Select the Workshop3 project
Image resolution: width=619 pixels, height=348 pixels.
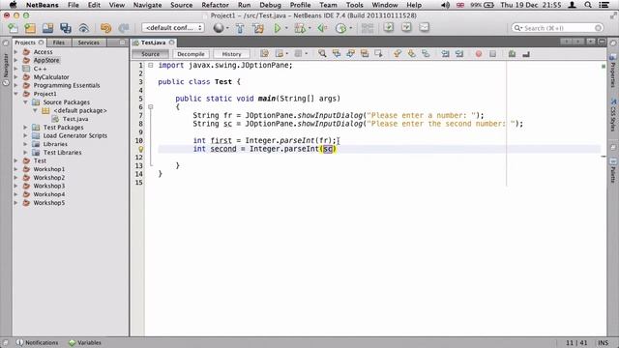(49, 186)
